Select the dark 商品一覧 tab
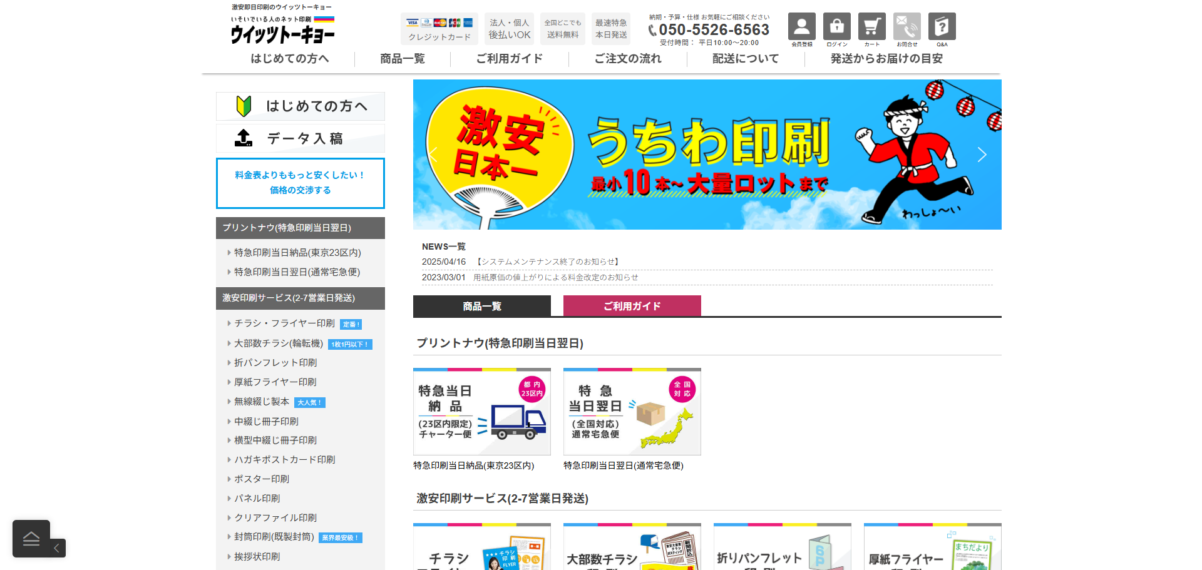Image resolution: width=1202 pixels, height=570 pixels. tap(481, 306)
